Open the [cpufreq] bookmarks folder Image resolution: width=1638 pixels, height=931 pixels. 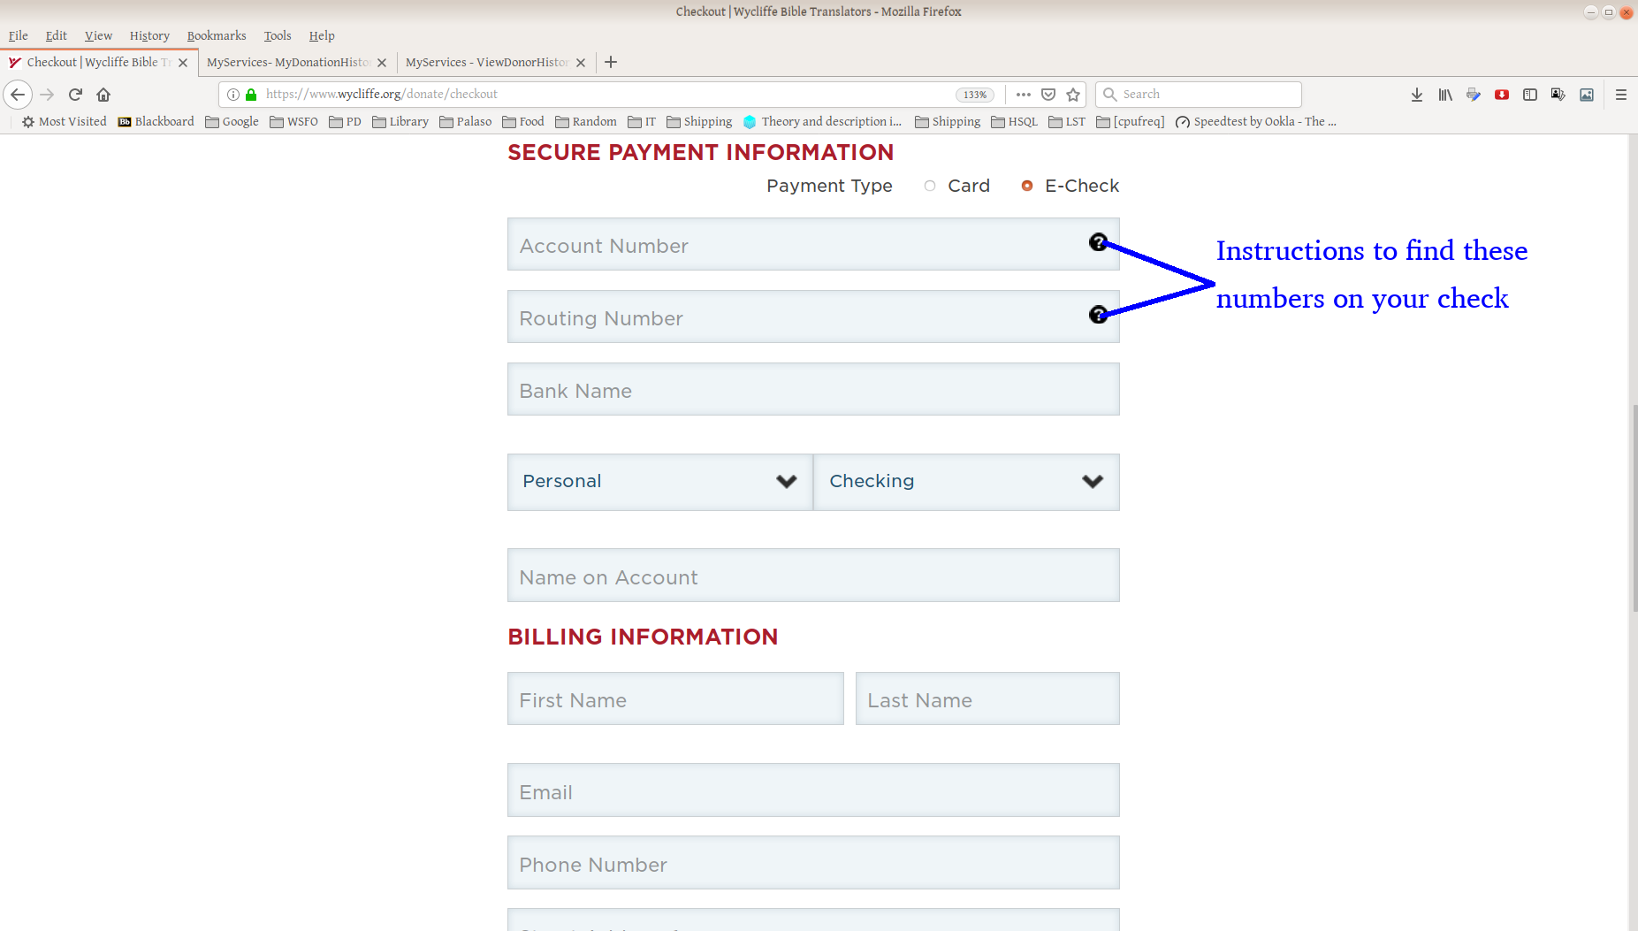(x=1131, y=122)
